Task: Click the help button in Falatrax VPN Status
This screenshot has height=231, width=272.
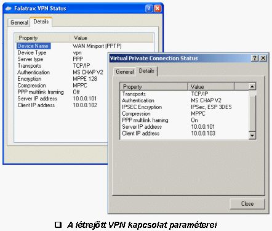Action: 149,9
